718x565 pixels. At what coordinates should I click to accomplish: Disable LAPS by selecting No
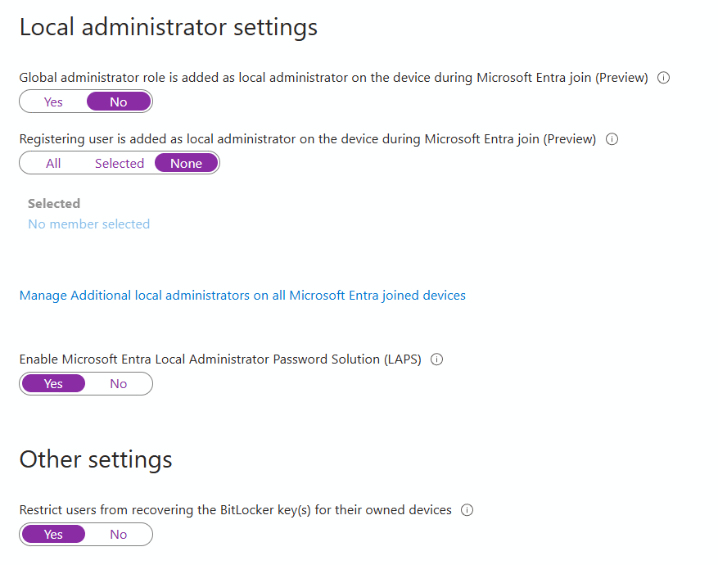click(x=119, y=384)
